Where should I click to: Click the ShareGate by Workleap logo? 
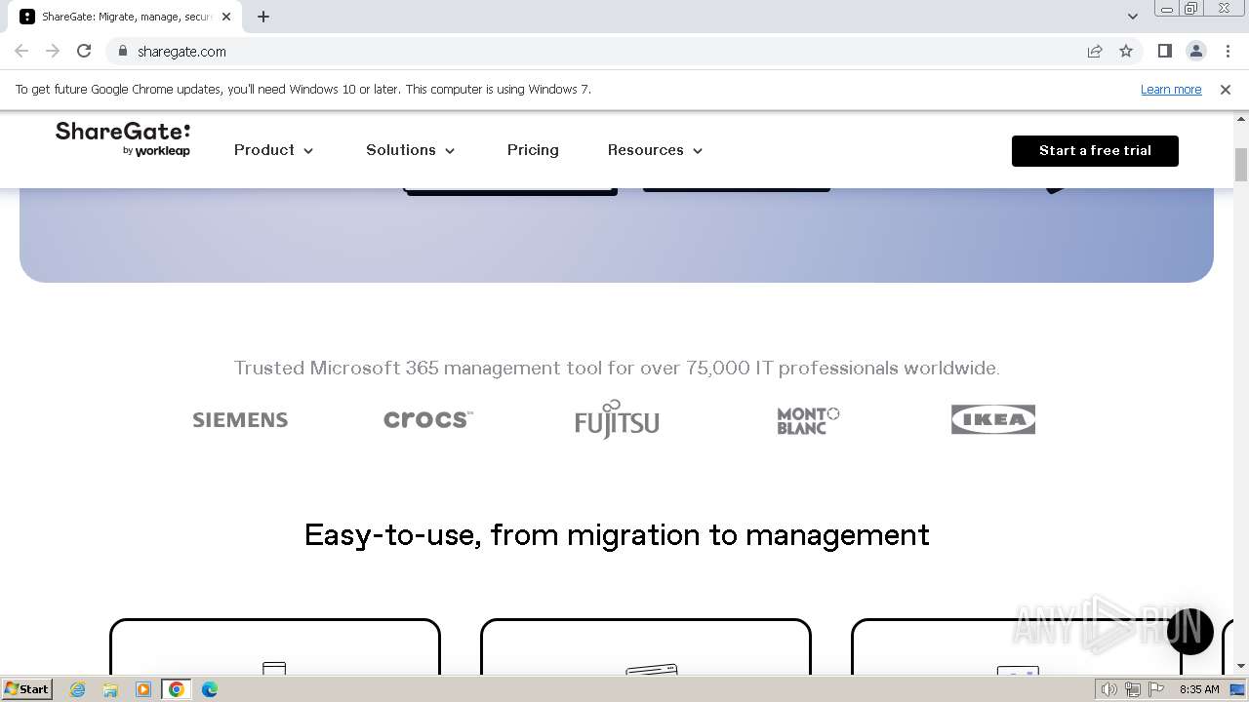pos(123,139)
